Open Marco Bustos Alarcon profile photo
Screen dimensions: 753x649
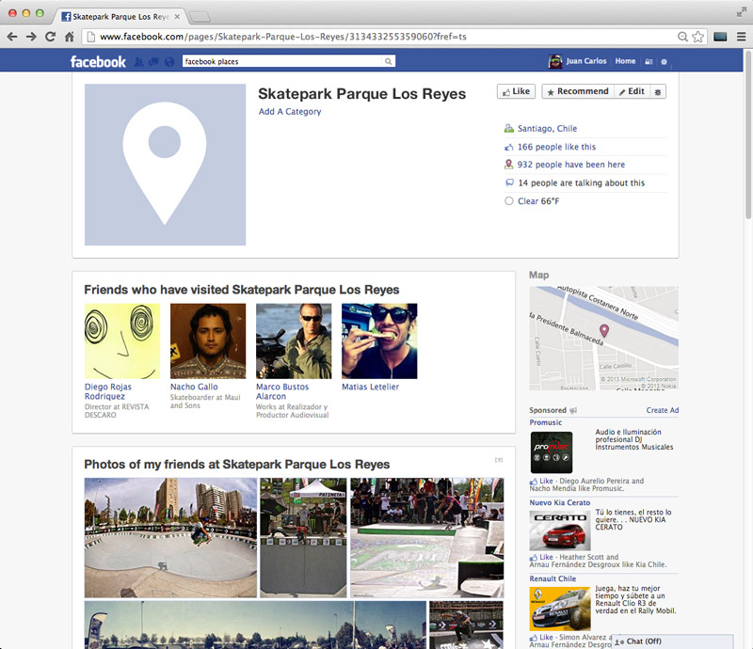click(294, 340)
